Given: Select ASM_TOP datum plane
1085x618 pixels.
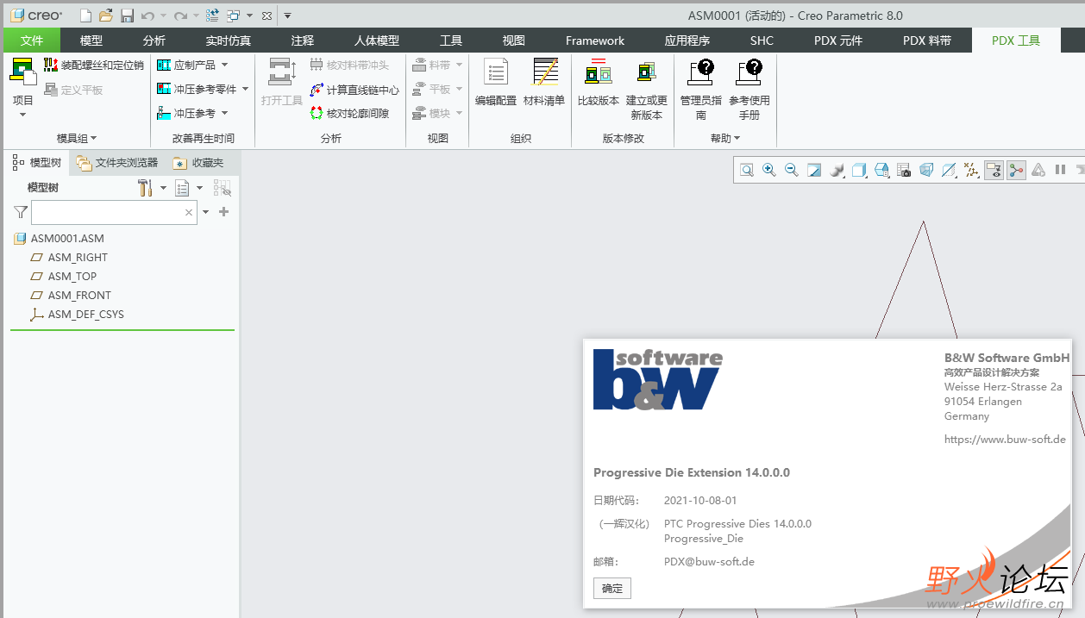Looking at the screenshot, I should point(63,277).
